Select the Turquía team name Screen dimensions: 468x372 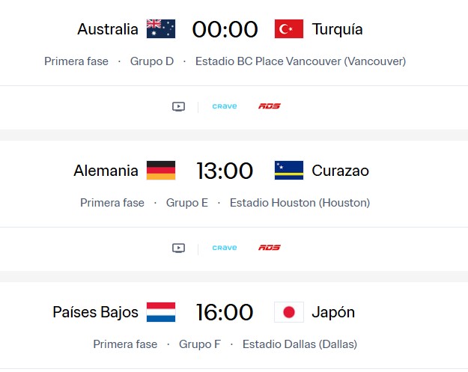click(337, 29)
